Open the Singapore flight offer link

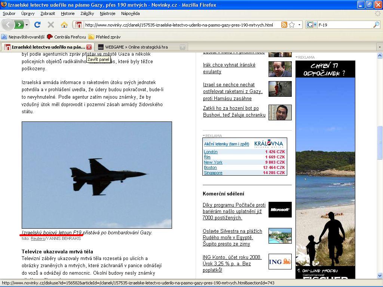click(213, 173)
